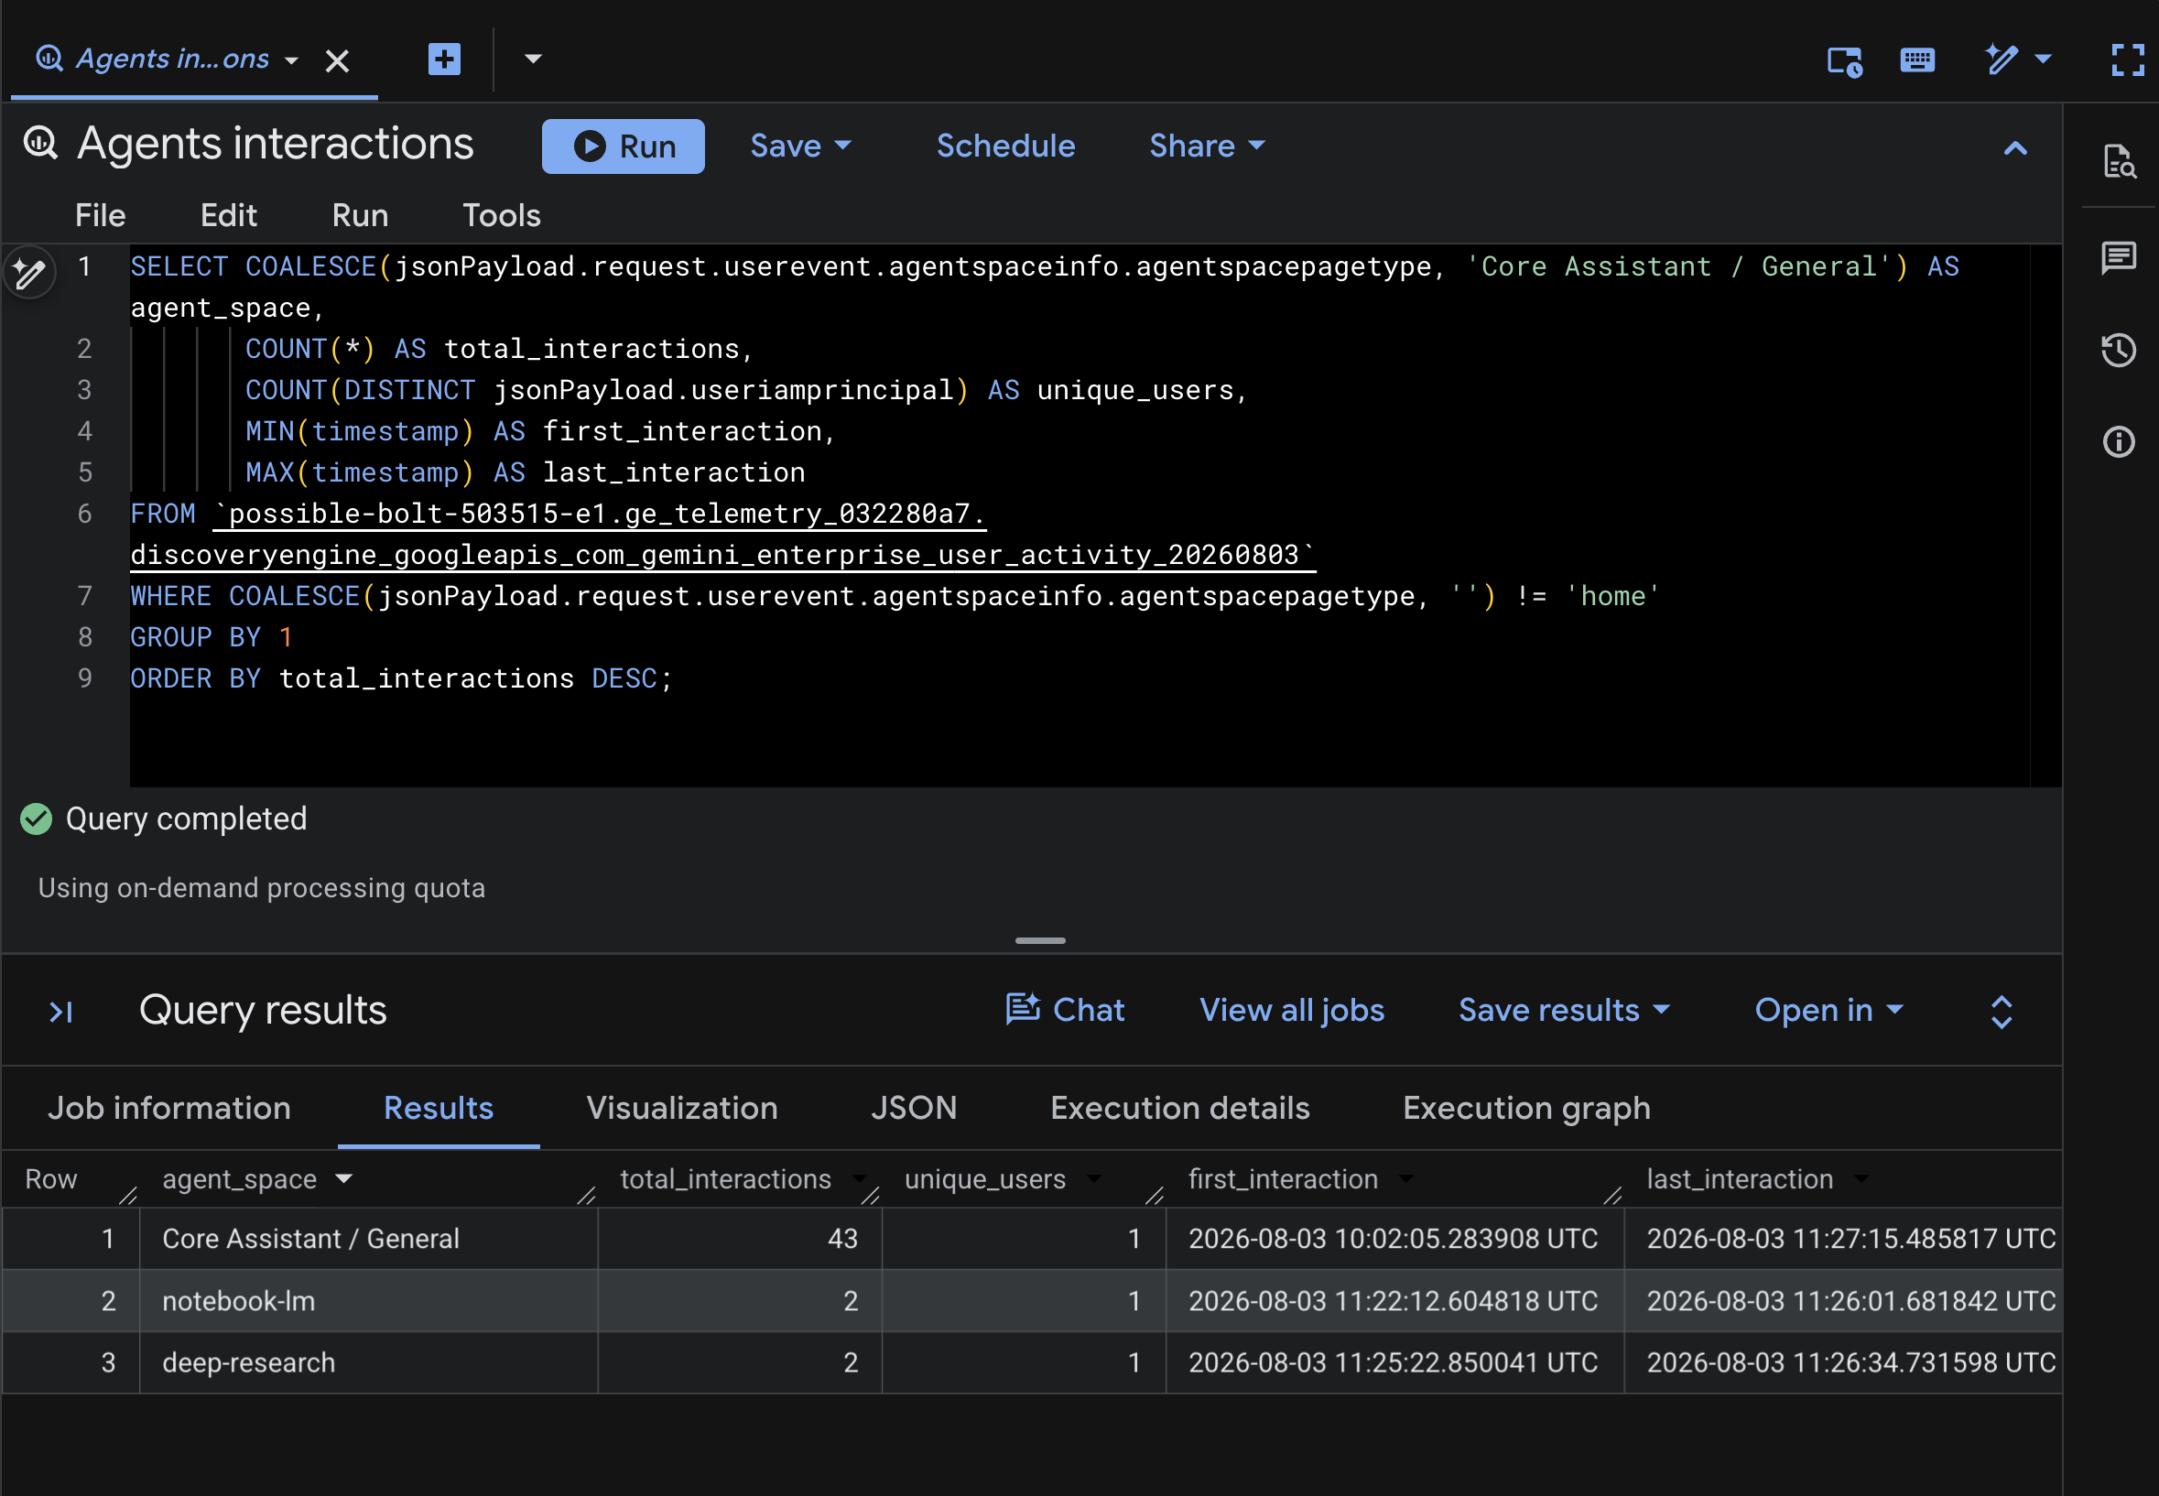This screenshot has height=1496, width=2159.
Task: Open the Open in dropdown
Action: pos(1828,1010)
